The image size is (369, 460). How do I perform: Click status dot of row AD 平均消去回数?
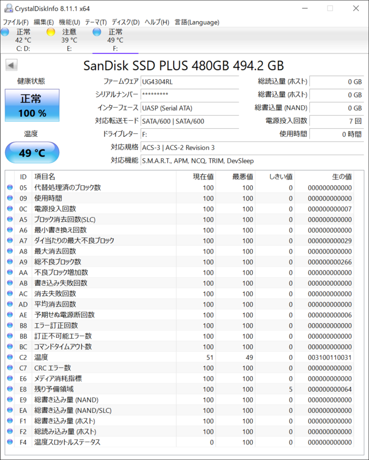(10, 304)
